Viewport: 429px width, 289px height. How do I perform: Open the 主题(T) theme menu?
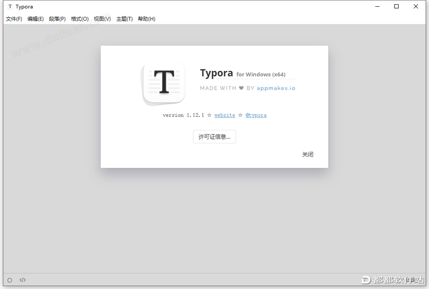point(125,19)
